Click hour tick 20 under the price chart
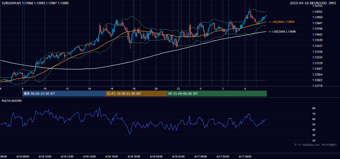The height and width of the screenshot is (159, 340). pyautogui.click(x=156, y=89)
